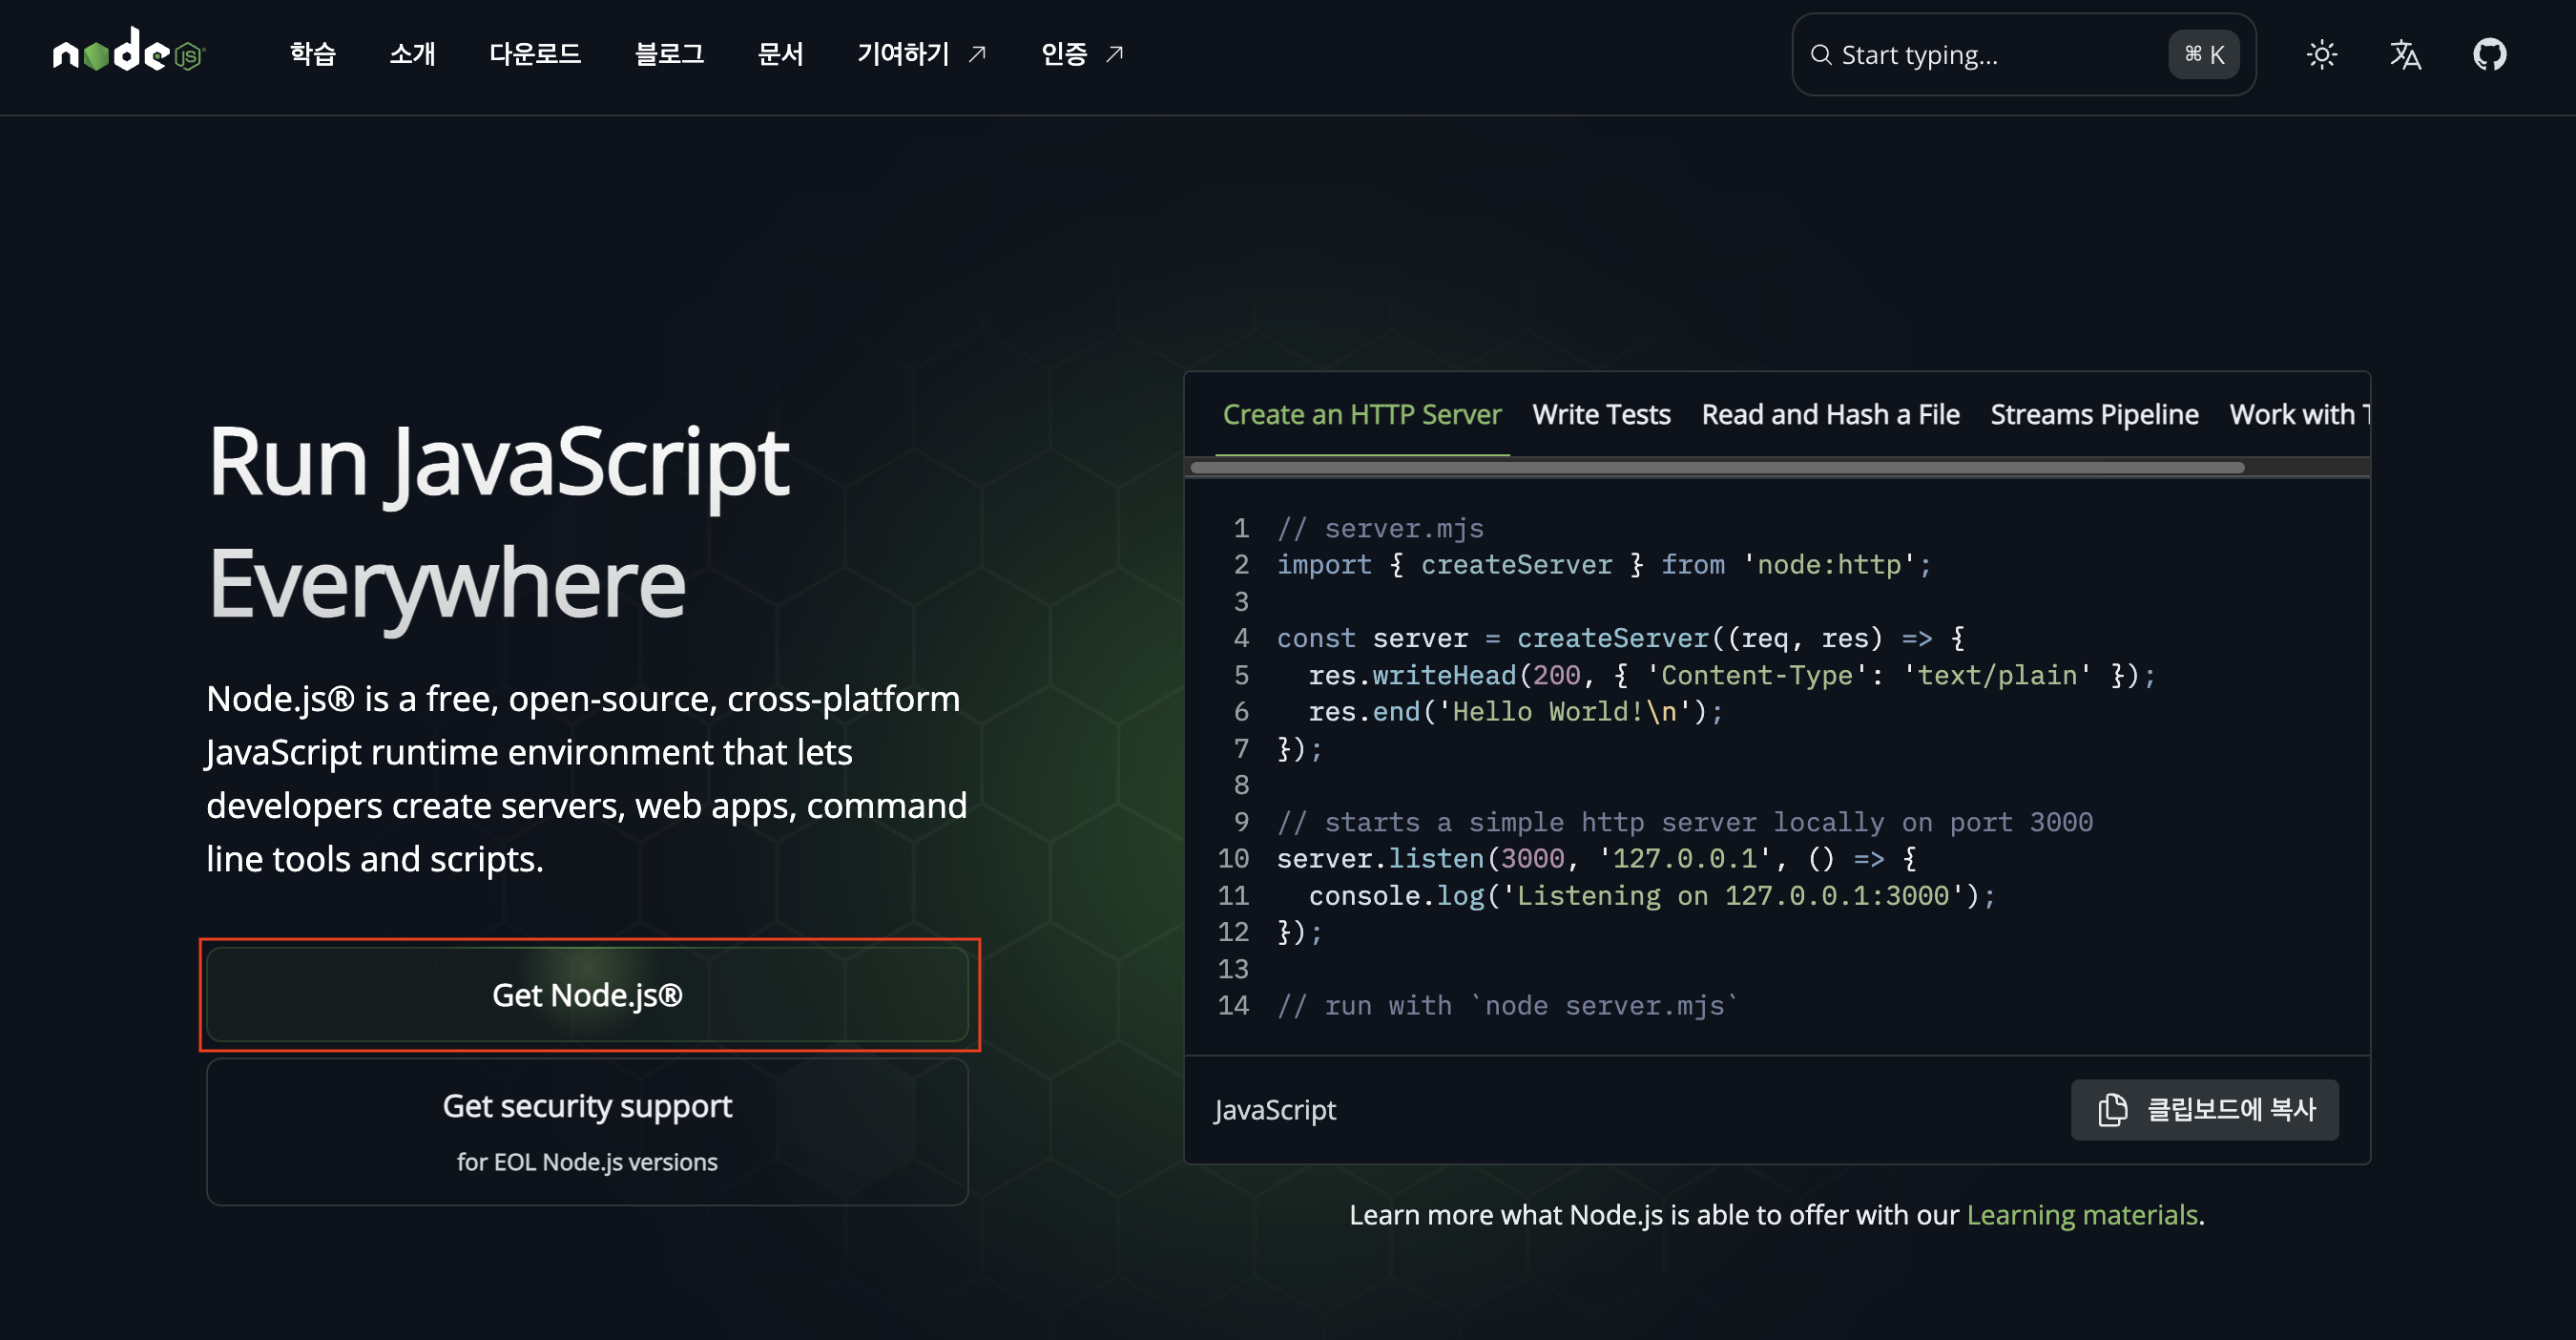Screen dimensions: 2576x1340
Task: Toggle light/dark theme sun icon
Action: pyautogui.click(x=2321, y=54)
